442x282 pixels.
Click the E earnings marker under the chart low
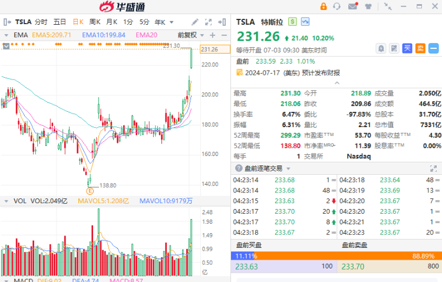pos(90,191)
